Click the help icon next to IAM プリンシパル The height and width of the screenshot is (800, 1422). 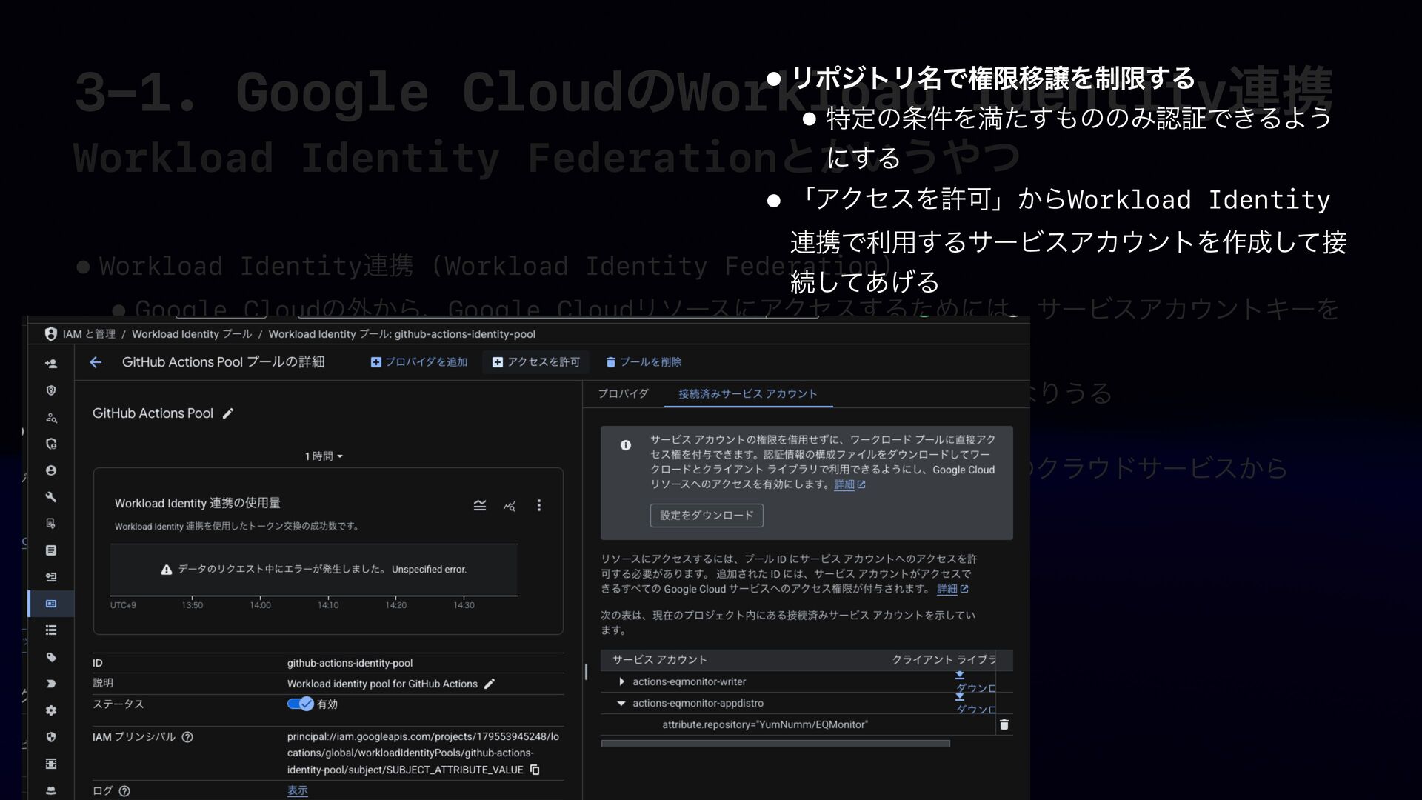click(187, 737)
